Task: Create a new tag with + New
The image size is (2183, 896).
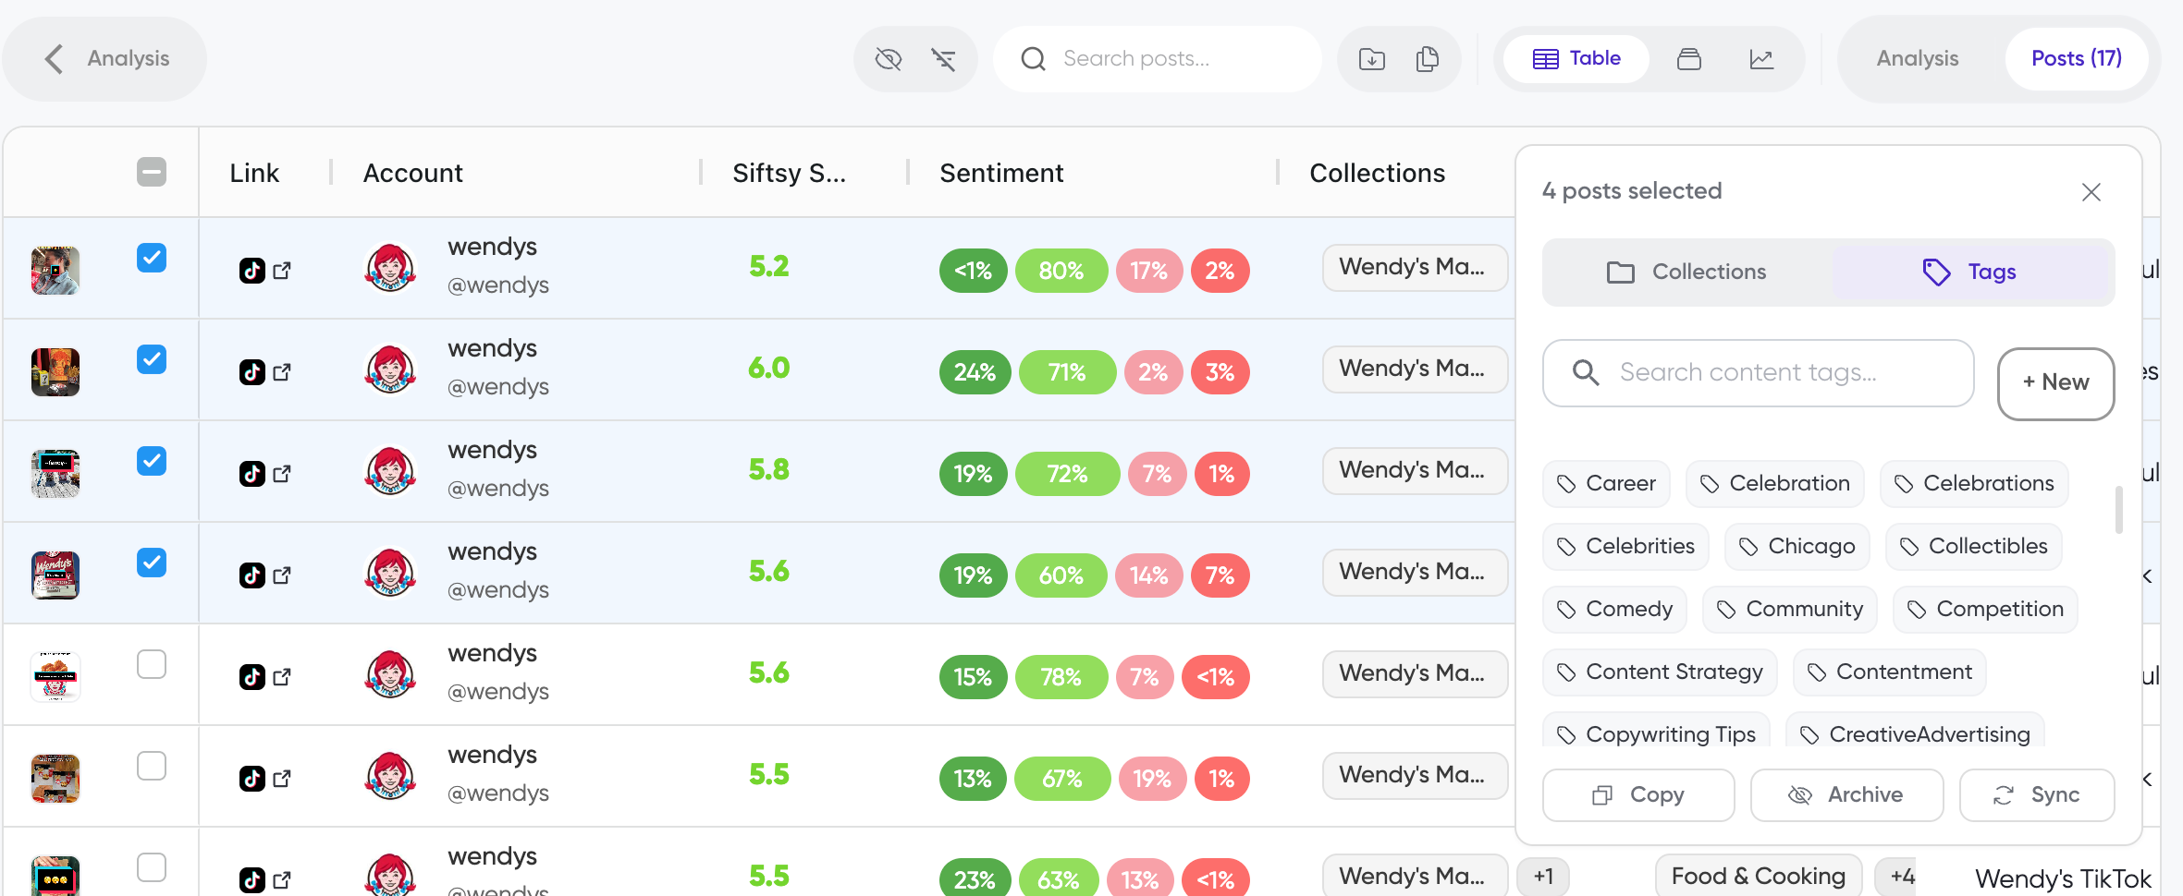Action: coord(2055,382)
